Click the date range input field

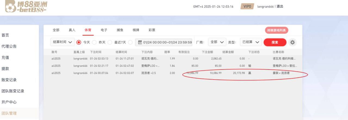point(167,42)
